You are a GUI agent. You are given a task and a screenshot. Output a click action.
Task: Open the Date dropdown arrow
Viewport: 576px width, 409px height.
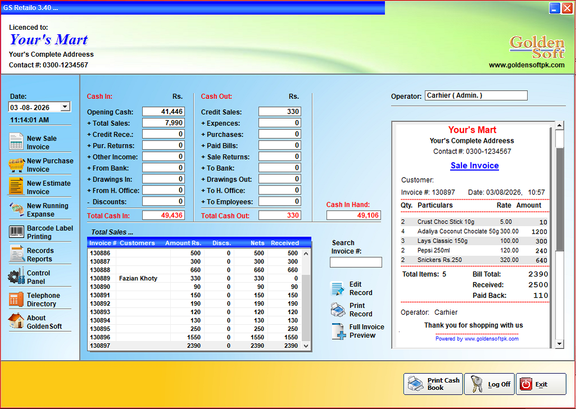(x=65, y=107)
